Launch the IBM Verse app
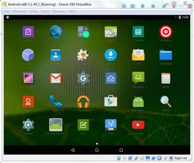194x163 pixels. 111,125
